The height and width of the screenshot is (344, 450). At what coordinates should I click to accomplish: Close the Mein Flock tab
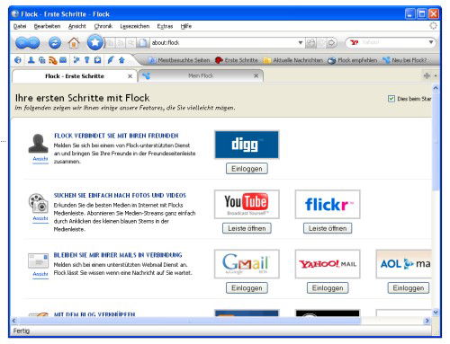(256, 75)
